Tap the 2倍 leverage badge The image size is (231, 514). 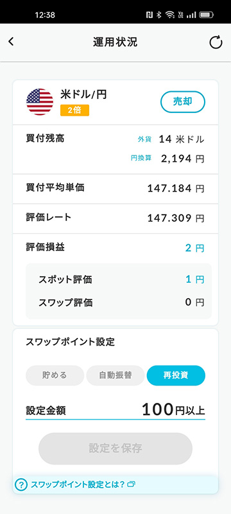pyautogui.click(x=74, y=111)
